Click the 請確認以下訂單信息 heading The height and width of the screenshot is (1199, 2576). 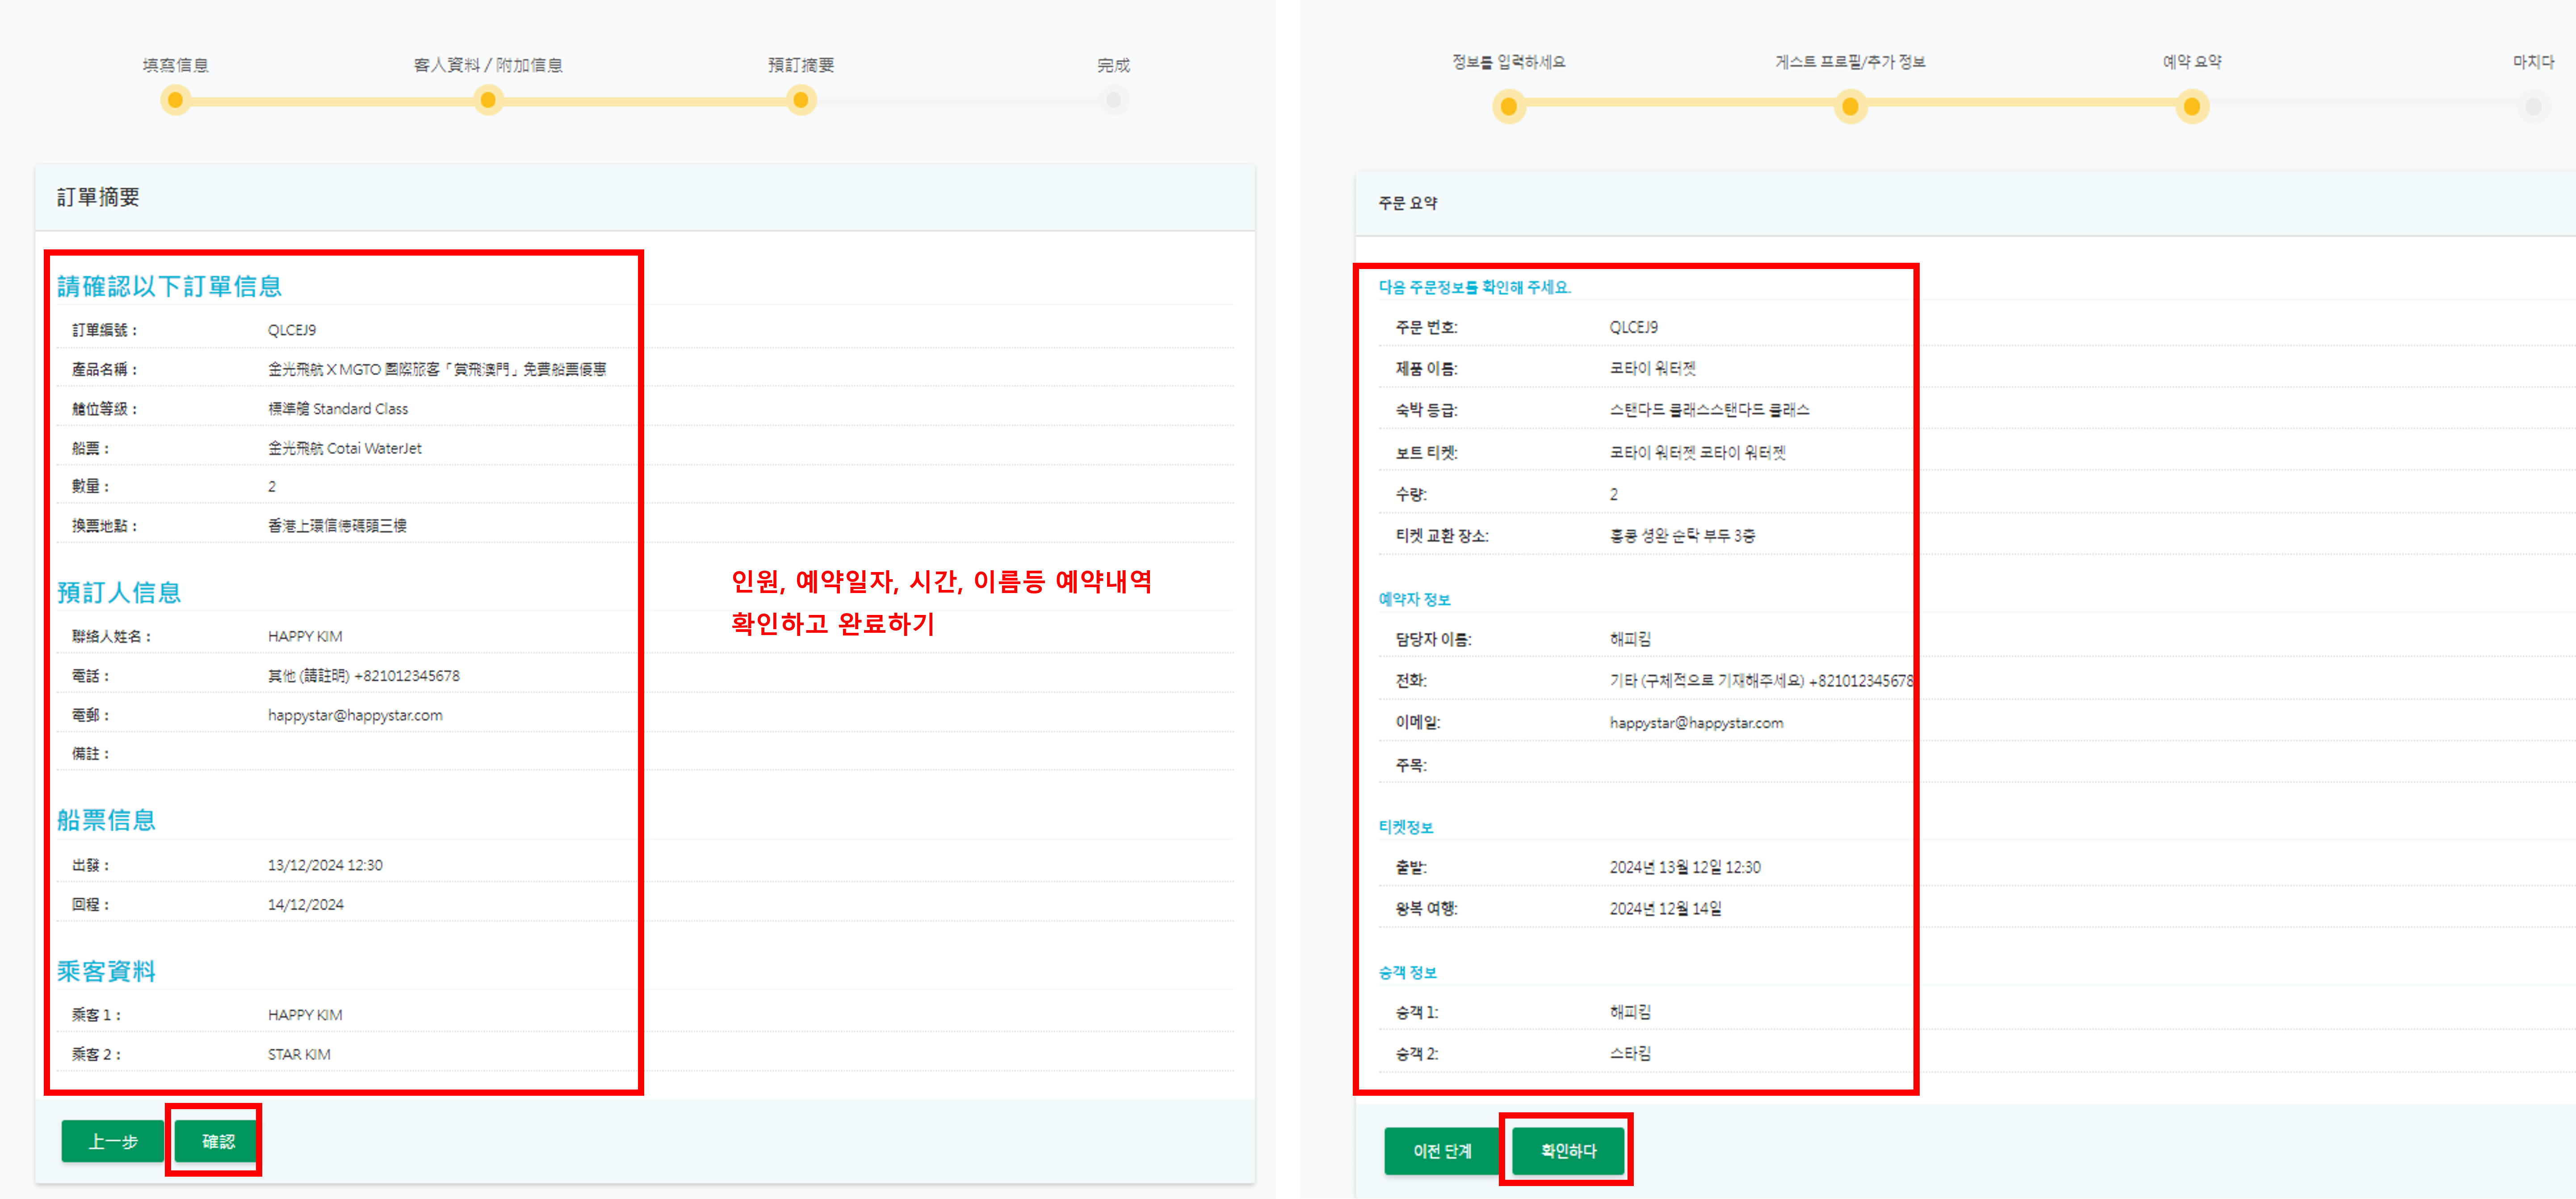point(169,286)
